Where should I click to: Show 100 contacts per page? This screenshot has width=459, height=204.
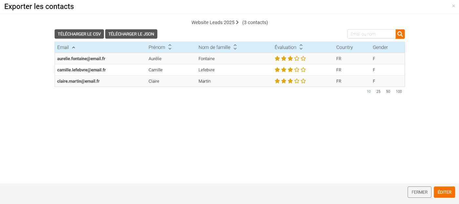click(399, 92)
